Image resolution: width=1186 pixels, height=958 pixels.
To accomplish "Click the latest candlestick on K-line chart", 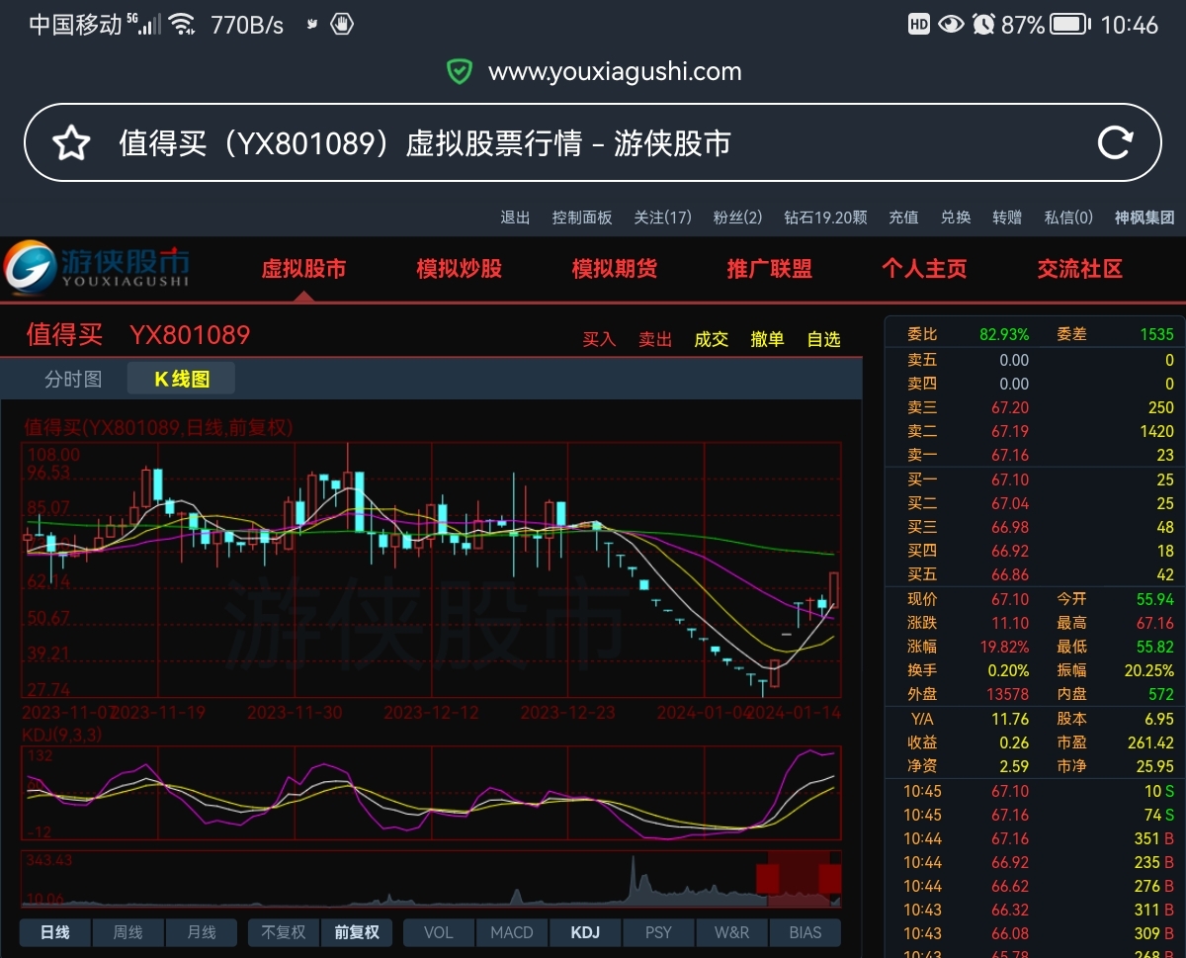I will point(834,588).
